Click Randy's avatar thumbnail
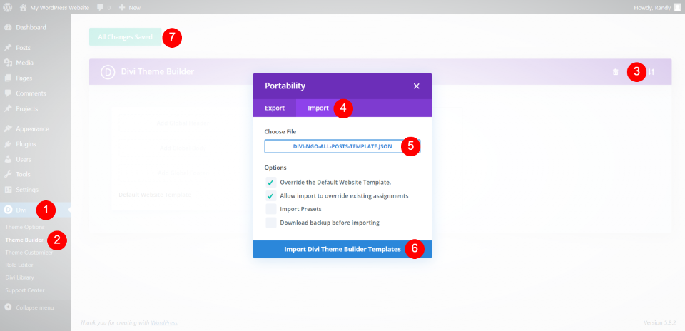 pos(677,7)
